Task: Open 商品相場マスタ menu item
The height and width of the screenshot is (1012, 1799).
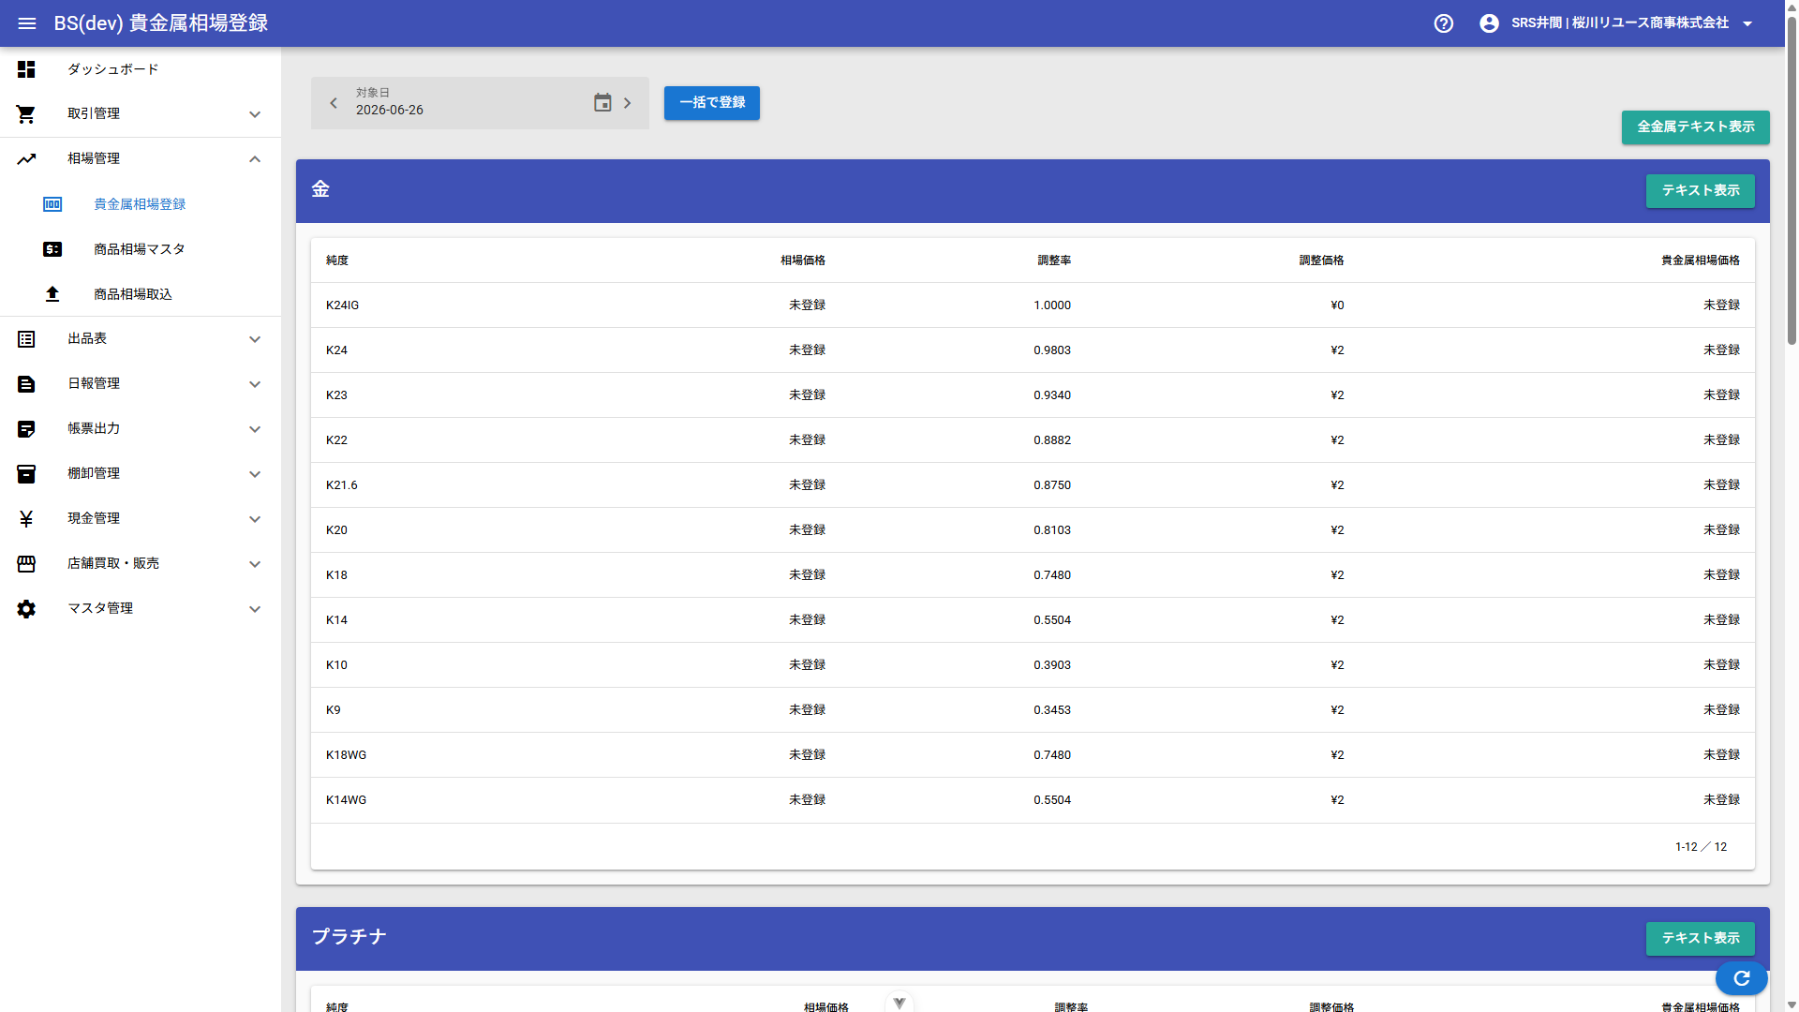Action: pos(140,249)
